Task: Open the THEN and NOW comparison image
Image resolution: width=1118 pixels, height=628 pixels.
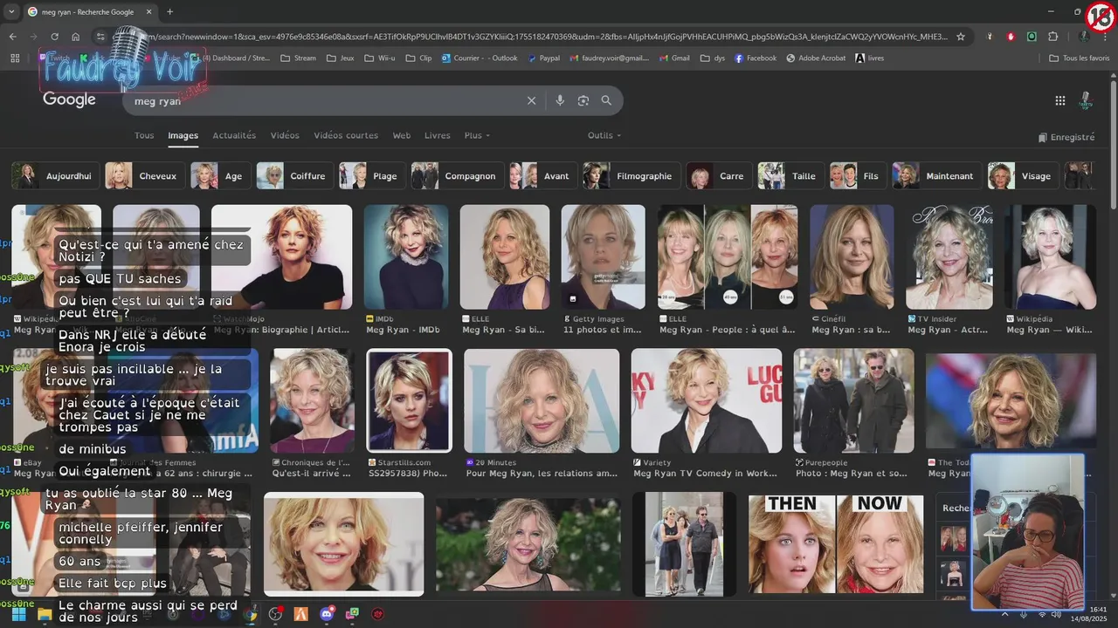Action: 836,544
